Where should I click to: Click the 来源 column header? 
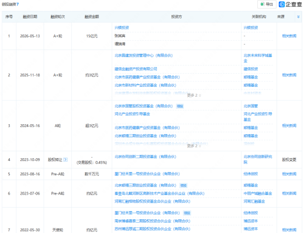pos(280,16)
